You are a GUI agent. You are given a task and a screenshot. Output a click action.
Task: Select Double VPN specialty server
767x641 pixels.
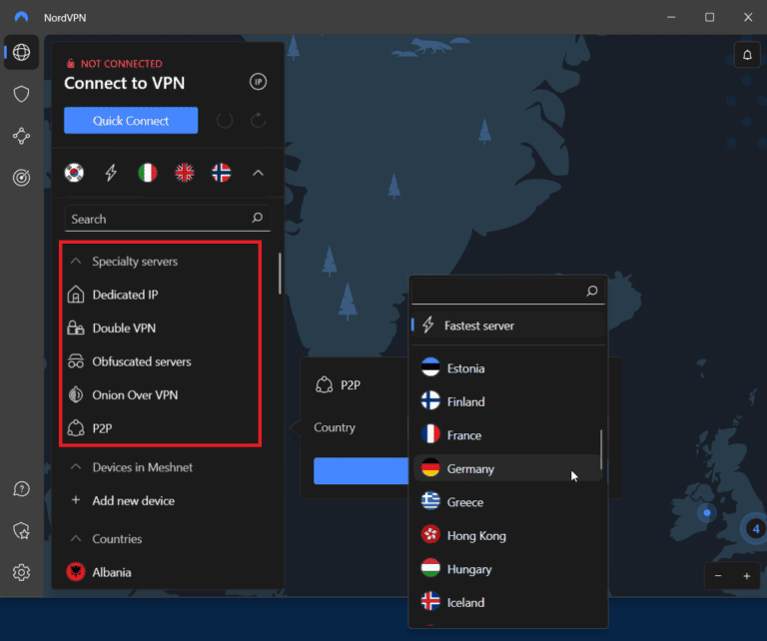124,328
